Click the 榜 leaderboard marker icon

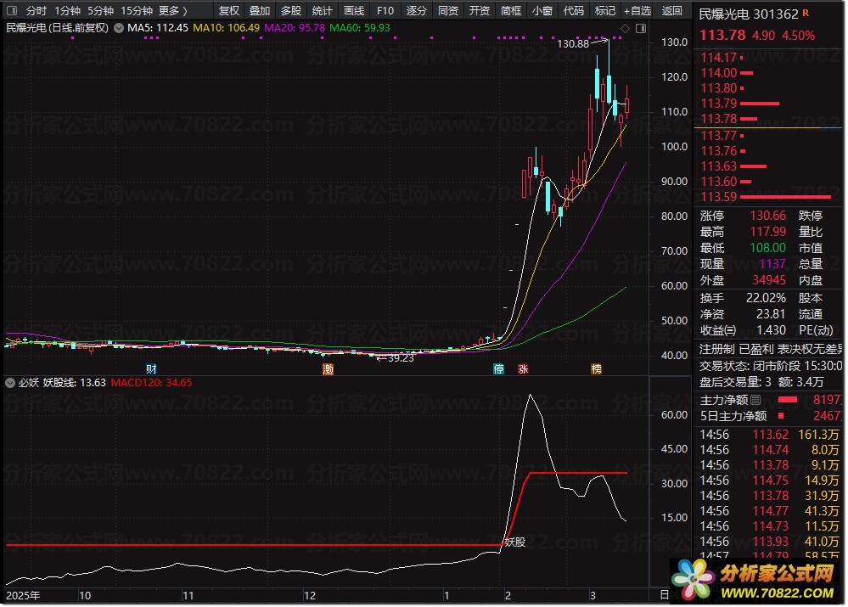597,369
